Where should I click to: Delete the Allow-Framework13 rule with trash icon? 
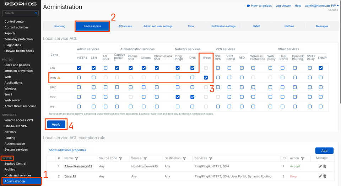coord(325,166)
